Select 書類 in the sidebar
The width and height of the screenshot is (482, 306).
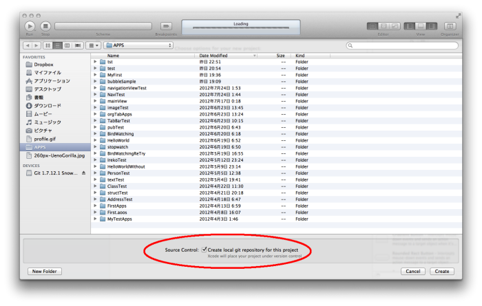[55, 97]
